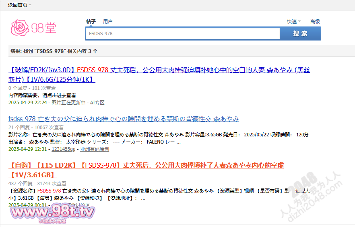Focus the search box containing FSDSS-978

[182, 34]
